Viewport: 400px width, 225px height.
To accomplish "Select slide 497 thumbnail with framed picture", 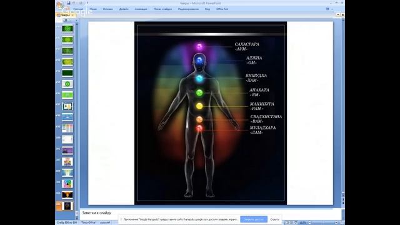I will click(x=67, y=106).
